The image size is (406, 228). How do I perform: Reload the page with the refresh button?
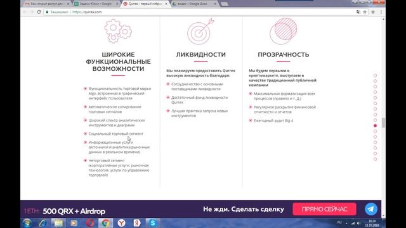pyautogui.click(x=39, y=12)
